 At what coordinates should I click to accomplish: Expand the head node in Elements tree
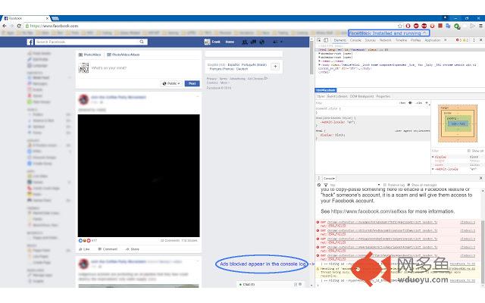tap(320, 61)
